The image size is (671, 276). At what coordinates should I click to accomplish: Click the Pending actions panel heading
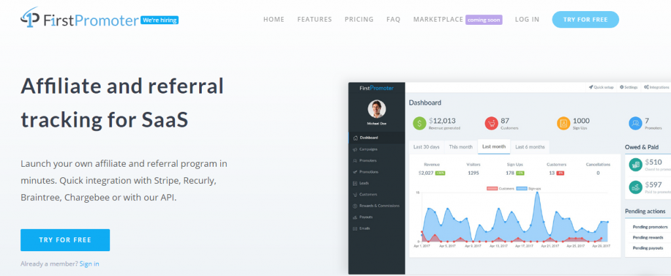coord(645,211)
